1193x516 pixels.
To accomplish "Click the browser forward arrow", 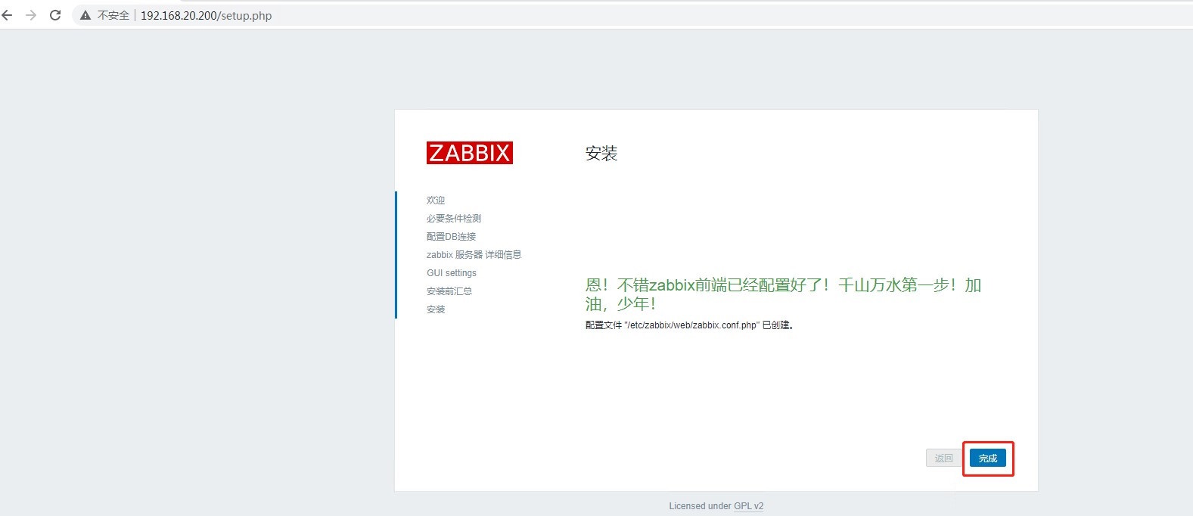I will (x=31, y=15).
